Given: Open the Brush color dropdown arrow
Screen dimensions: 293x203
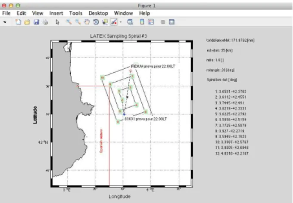Looking at the screenshot, I should click(x=121, y=22).
